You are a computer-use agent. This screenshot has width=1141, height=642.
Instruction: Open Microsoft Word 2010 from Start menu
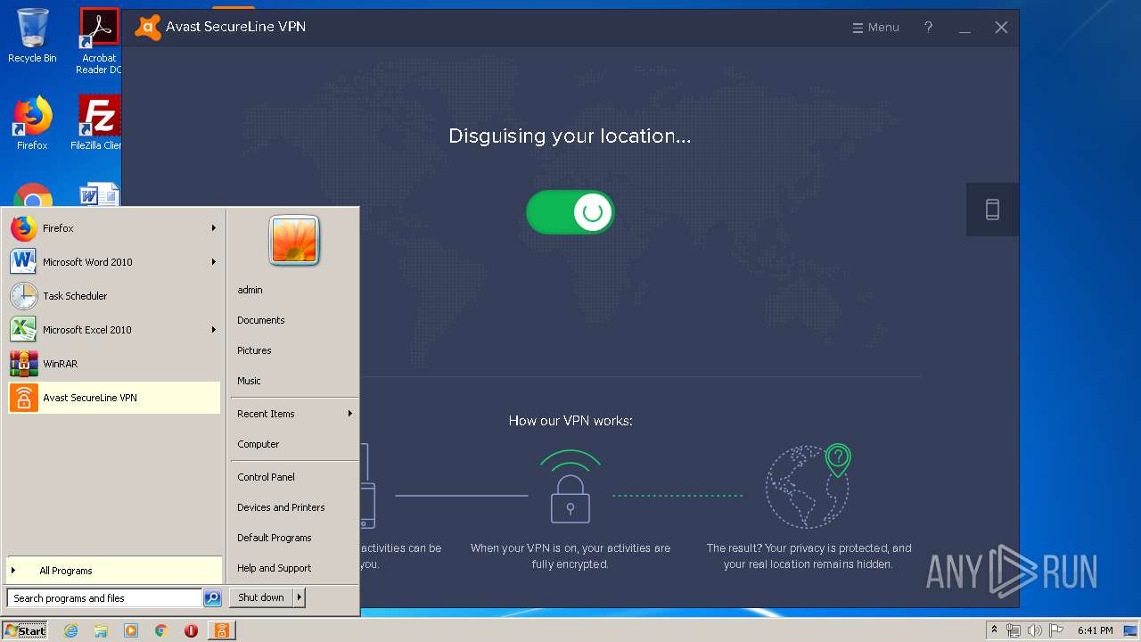(x=114, y=262)
